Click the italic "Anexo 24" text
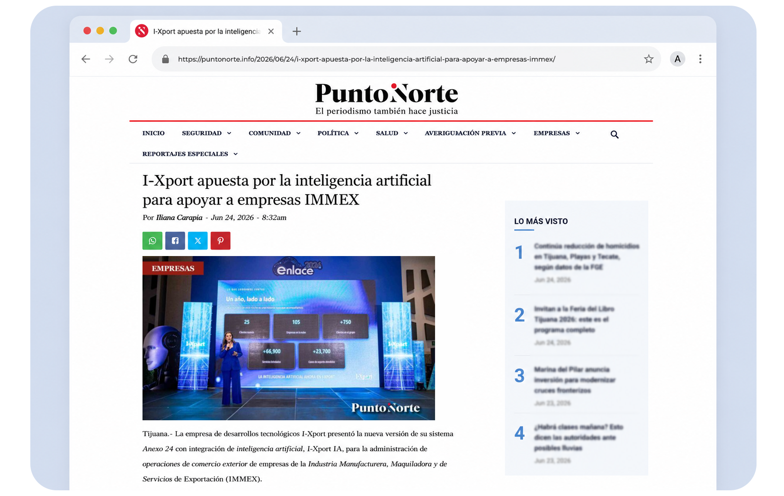784x496 pixels. [x=158, y=449]
